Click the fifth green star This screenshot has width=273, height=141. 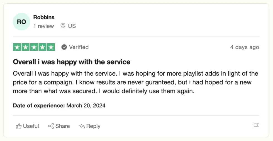point(51,47)
